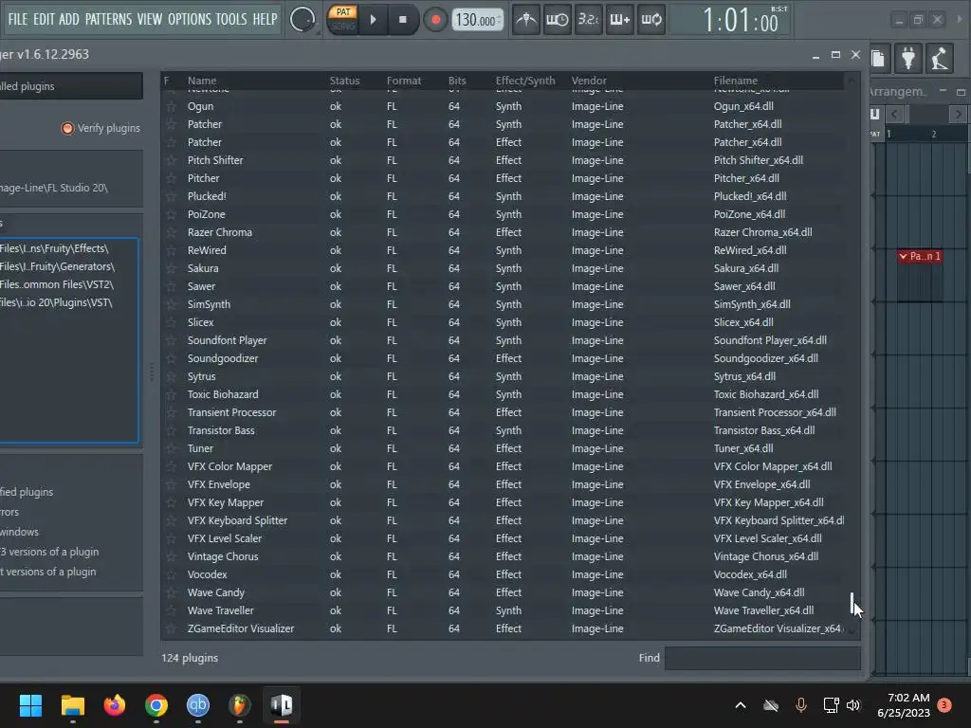Open the EDIT menu
This screenshot has width=971, height=728.
[x=44, y=19]
